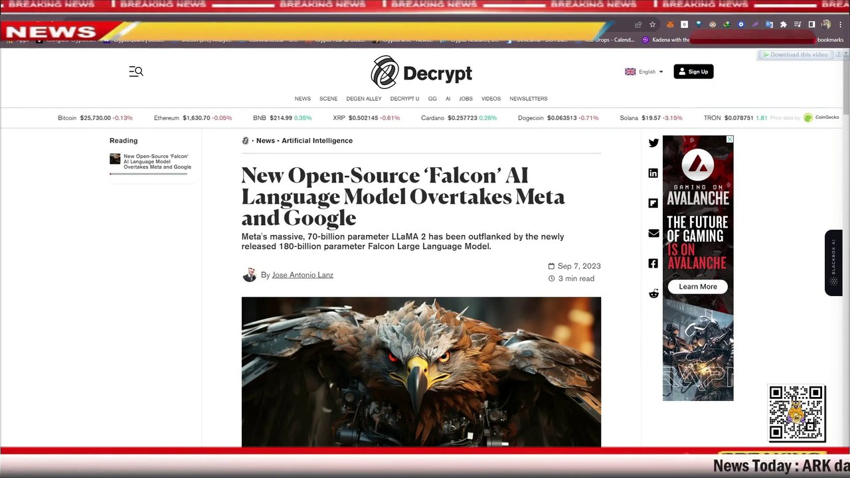Share the article on LinkedIn
Image resolution: width=850 pixels, height=478 pixels.
click(x=653, y=173)
